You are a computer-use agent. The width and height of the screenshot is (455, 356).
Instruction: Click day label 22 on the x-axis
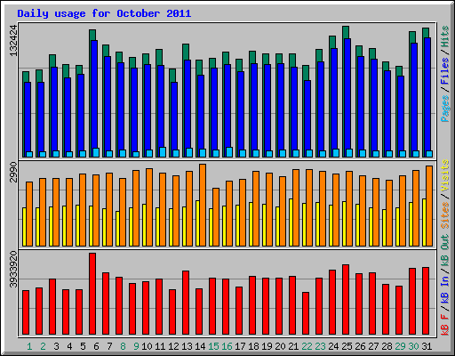[307, 346]
